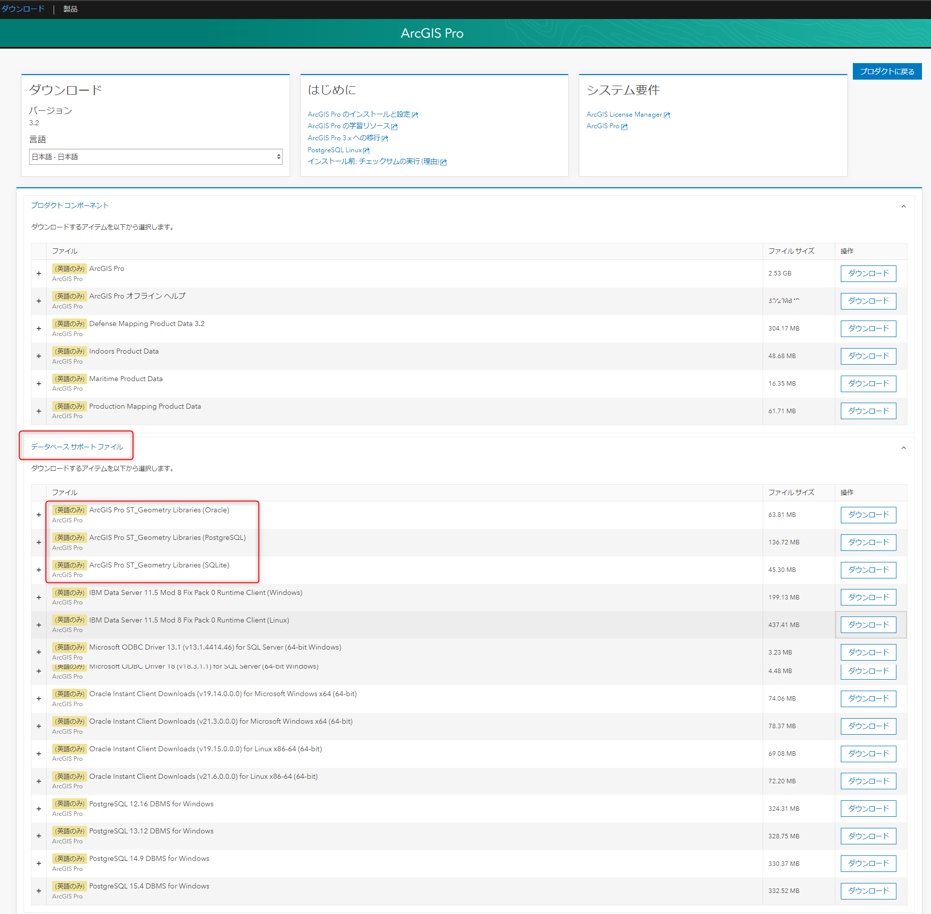Expand the ST_Geometry Libraries (PostgreSQL) row
The image size is (931, 914).
pyautogui.click(x=39, y=542)
